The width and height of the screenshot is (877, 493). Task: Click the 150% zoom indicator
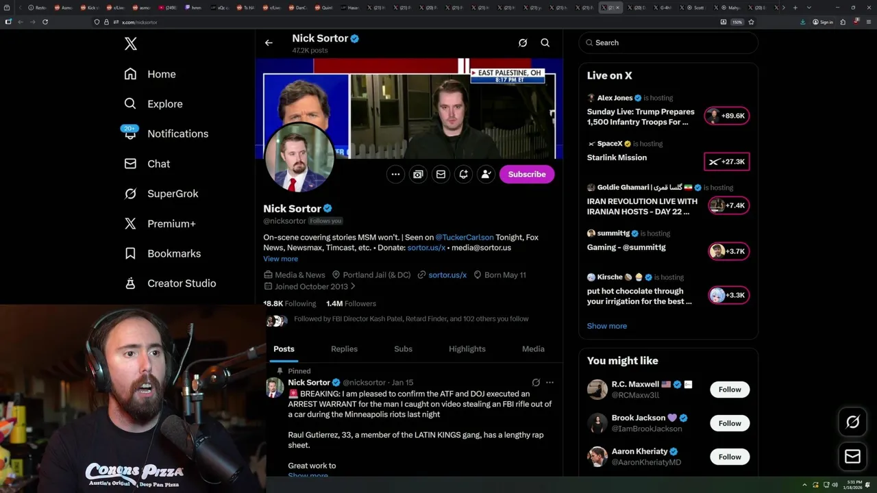[737, 22]
